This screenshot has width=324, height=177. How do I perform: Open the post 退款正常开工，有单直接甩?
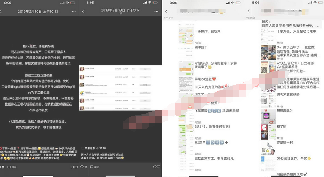[214, 158]
